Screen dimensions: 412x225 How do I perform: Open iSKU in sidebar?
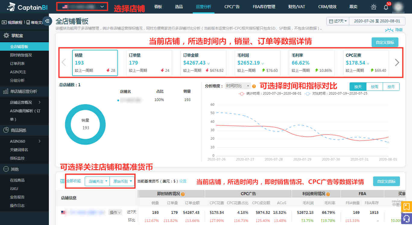point(14,189)
